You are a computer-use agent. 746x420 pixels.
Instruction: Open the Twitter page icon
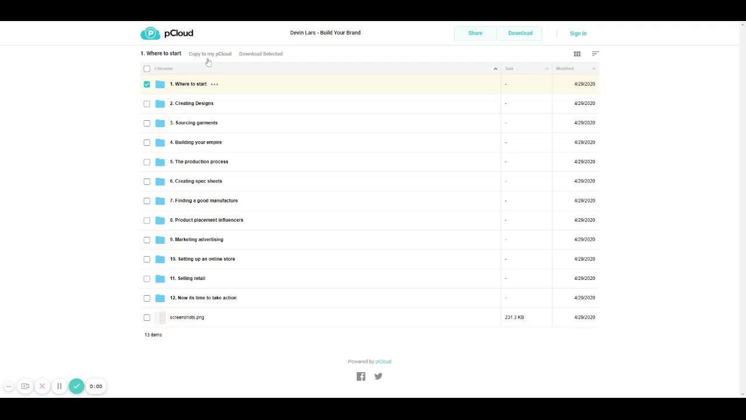coord(378,376)
